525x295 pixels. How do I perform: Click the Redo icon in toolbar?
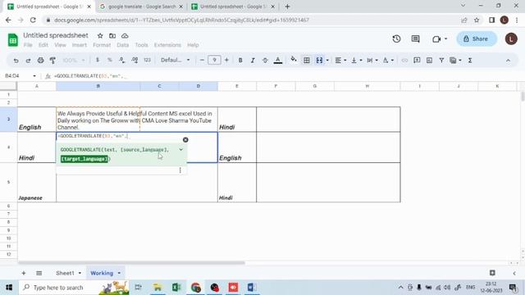tap(28, 60)
